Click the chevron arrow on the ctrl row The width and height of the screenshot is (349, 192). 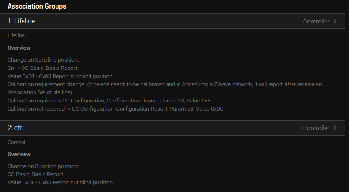pos(335,128)
